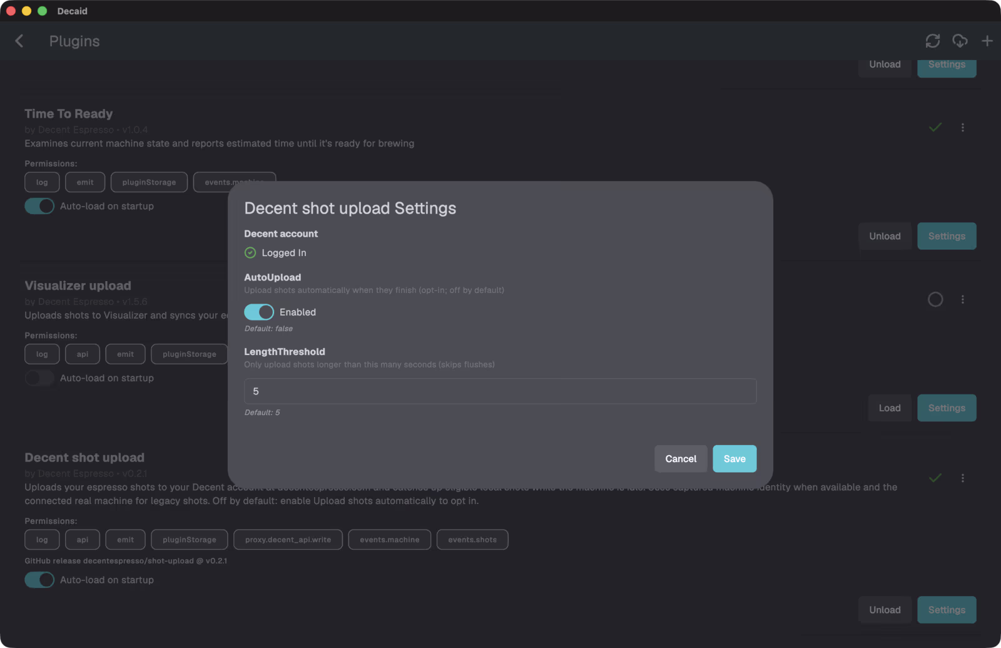
Task: Click 'Default: 5' hint text
Action: click(262, 413)
